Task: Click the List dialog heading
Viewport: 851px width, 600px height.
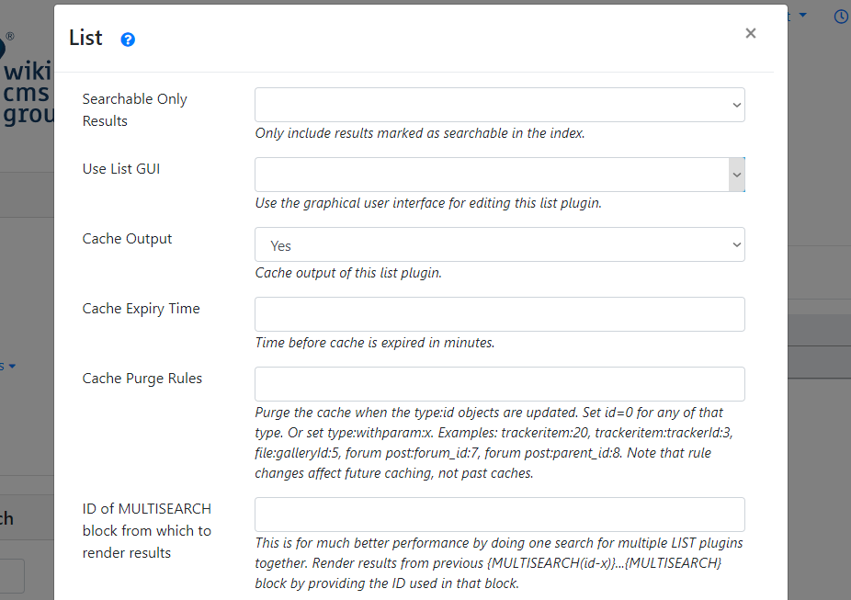Action: [85, 38]
